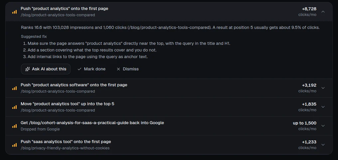This screenshot has height=160, width=338.
Task: Select title 'Push "product analytics software" onto the first page'
Action: (x=74, y=85)
